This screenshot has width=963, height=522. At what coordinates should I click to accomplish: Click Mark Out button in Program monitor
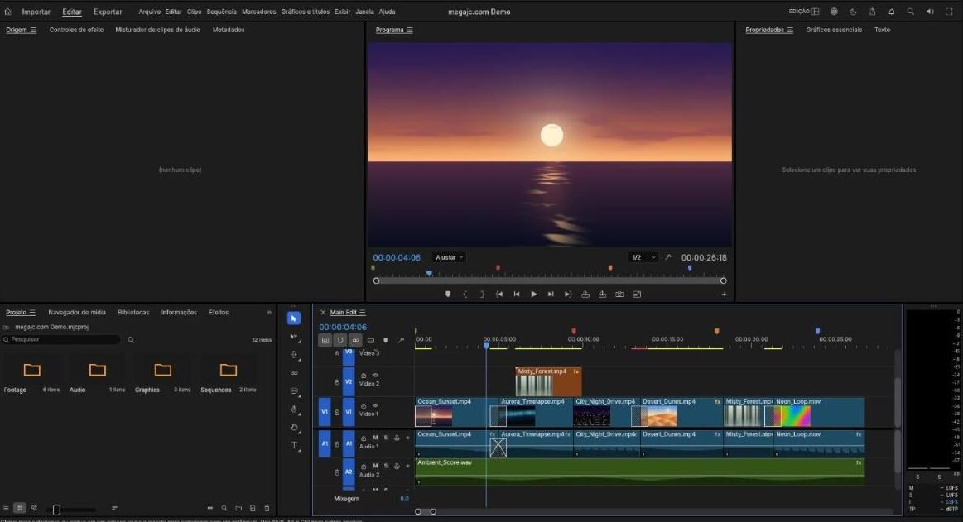click(482, 295)
